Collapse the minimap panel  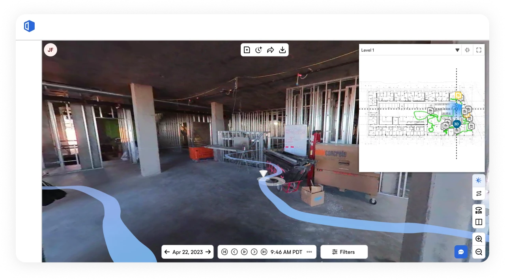click(467, 50)
